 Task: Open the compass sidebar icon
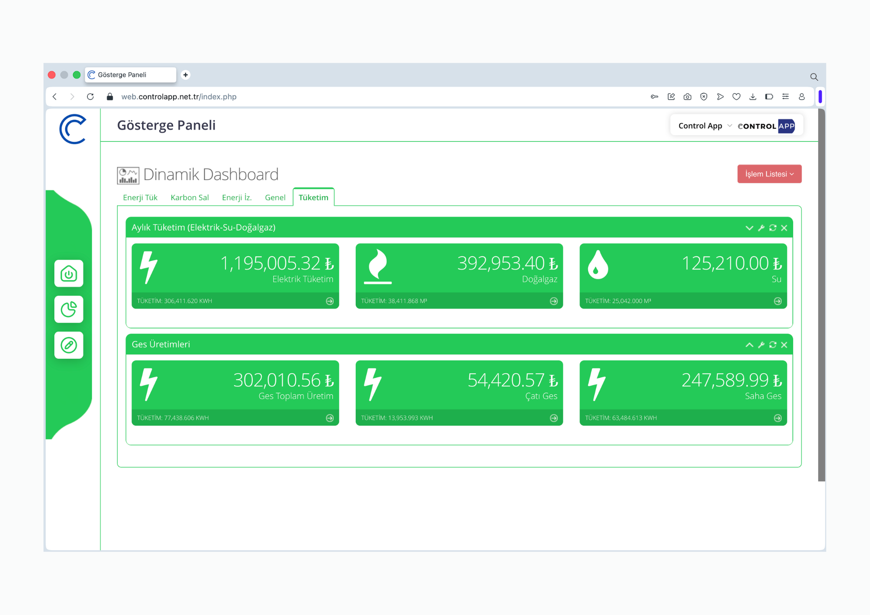(69, 345)
